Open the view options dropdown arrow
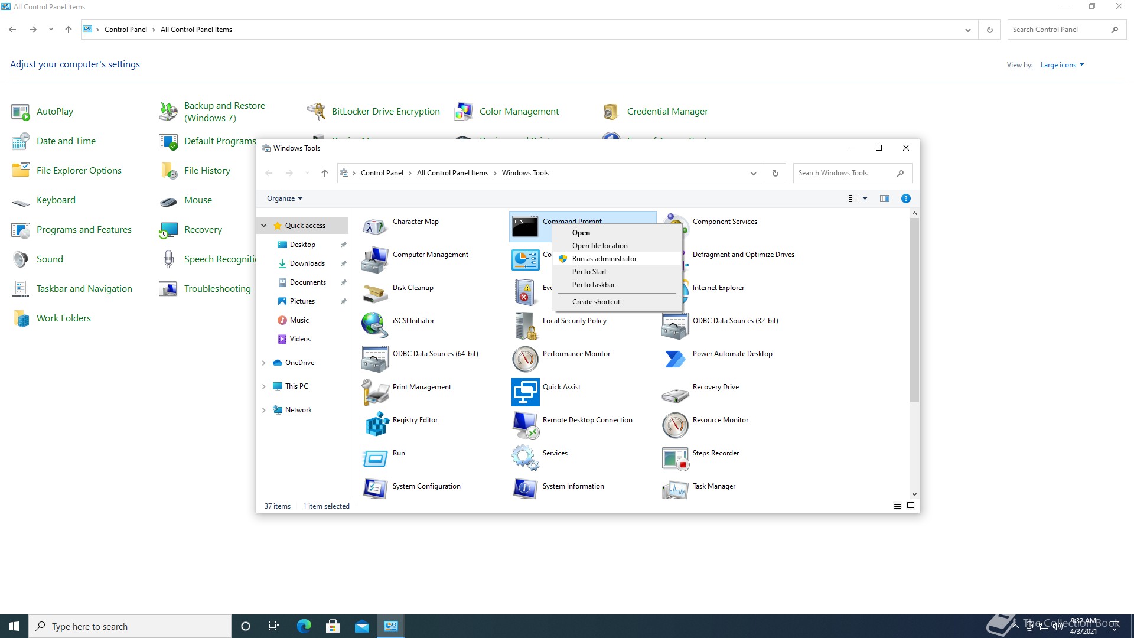Viewport: 1134px width, 638px height. coord(865,198)
